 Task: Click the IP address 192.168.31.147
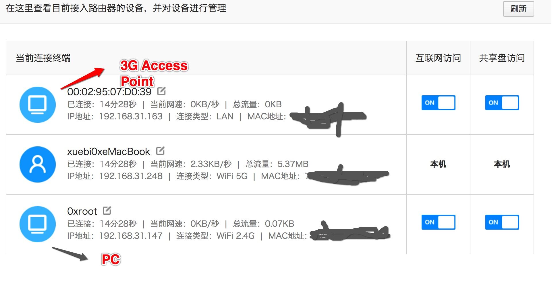tap(131, 236)
